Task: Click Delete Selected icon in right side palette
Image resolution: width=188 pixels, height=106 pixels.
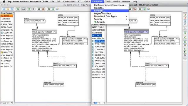Action: (x=185, y=28)
